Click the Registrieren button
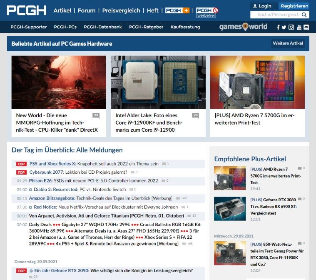The height and width of the screenshot is (280, 316). [x=294, y=6]
